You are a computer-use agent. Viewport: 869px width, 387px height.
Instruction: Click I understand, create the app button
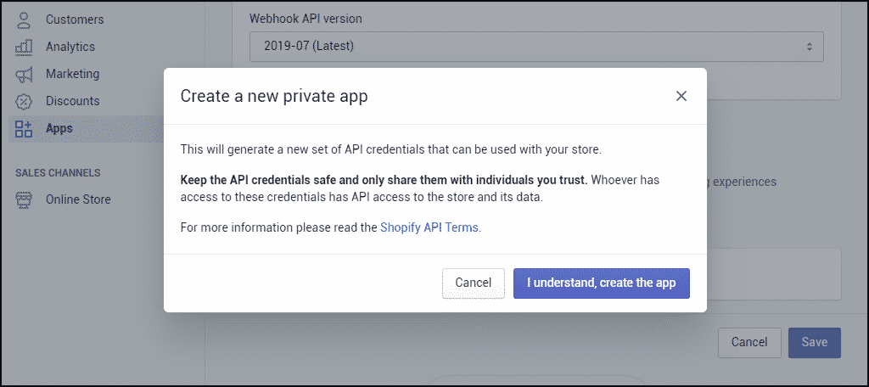(602, 283)
